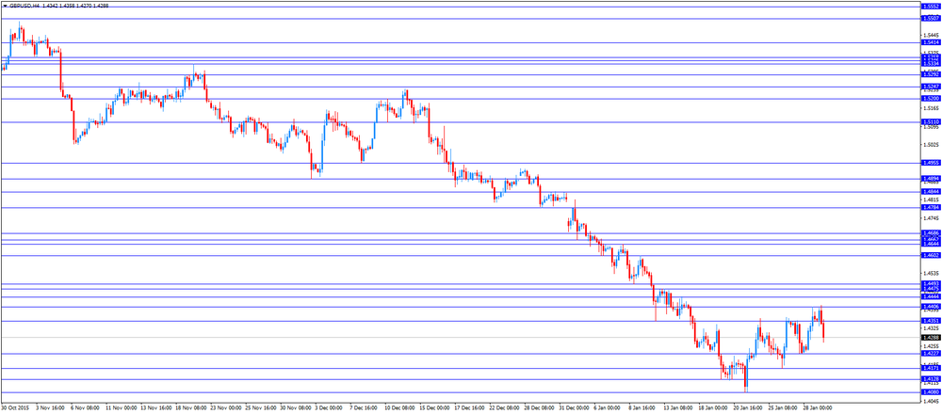The image size is (942, 414).
Task: Select the 1.5552 horizontal line price label
Action: tap(931, 6)
